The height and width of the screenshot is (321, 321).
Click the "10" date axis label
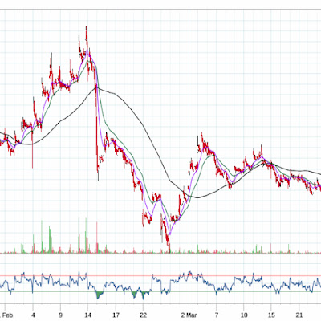244,315
